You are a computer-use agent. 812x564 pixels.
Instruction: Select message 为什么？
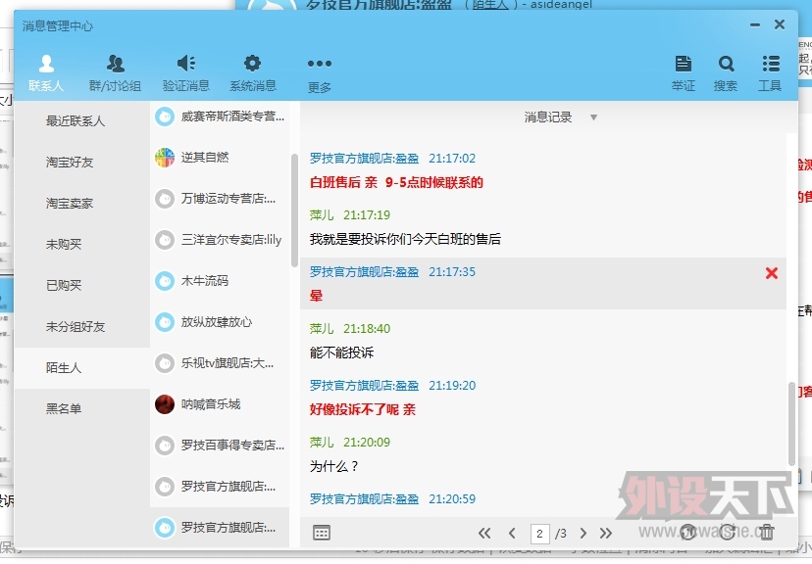(334, 466)
